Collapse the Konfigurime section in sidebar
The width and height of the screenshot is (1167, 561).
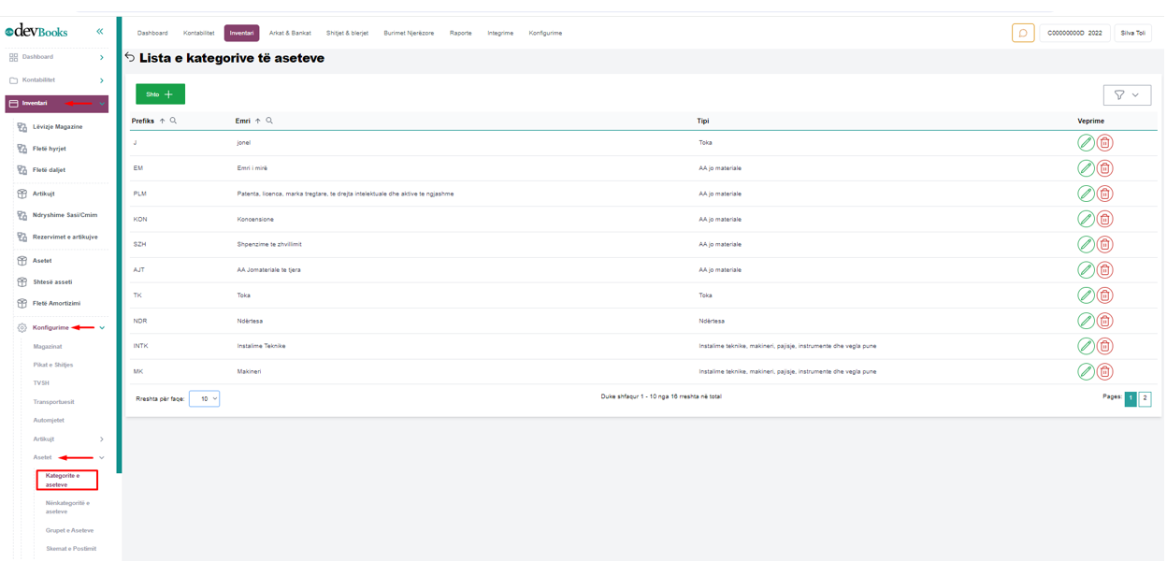[102, 328]
